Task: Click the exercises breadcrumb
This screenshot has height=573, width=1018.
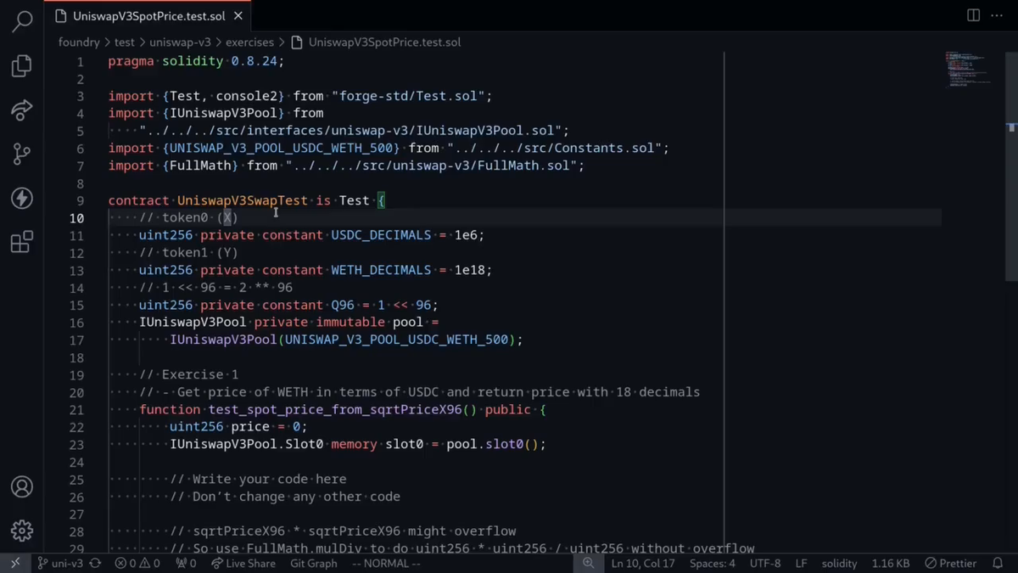Action: (249, 42)
